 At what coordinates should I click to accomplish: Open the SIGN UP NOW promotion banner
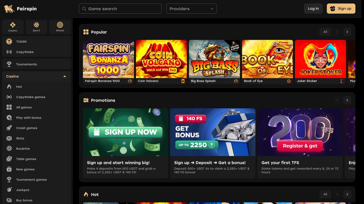[125, 132]
